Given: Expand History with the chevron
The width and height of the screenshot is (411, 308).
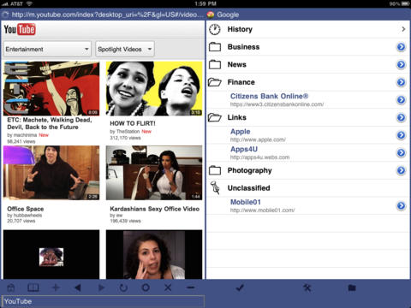Looking at the screenshot, I should point(403,29).
